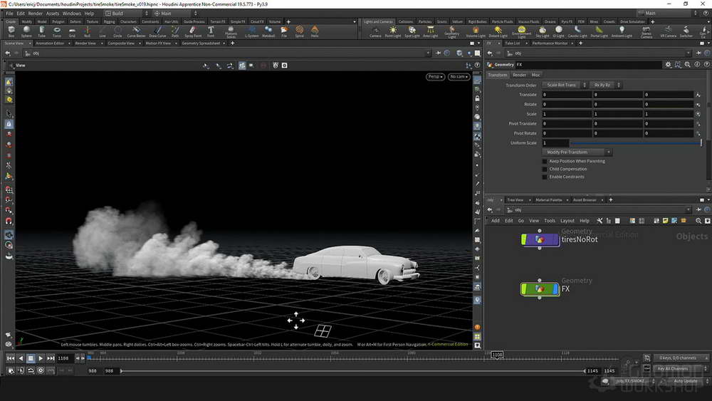Add a Camera from the shelf
This screenshot has height=401, width=712.
tap(375, 31)
